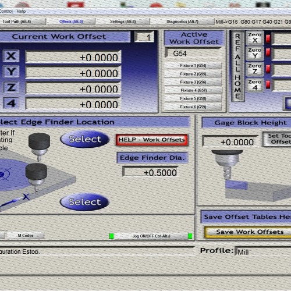Viewport: 291px width, 291px height.
Task: Select Fixture 2 (G55)
Action: pyautogui.click(x=193, y=74)
